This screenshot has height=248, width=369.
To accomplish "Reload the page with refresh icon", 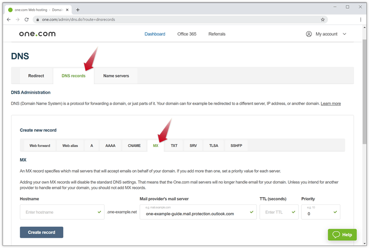I will point(27,19).
